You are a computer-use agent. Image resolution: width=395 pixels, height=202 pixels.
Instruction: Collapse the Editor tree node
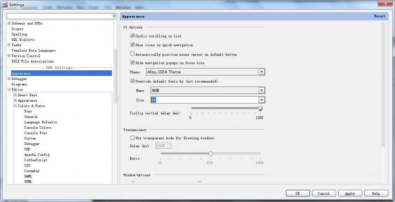pyautogui.click(x=9, y=90)
